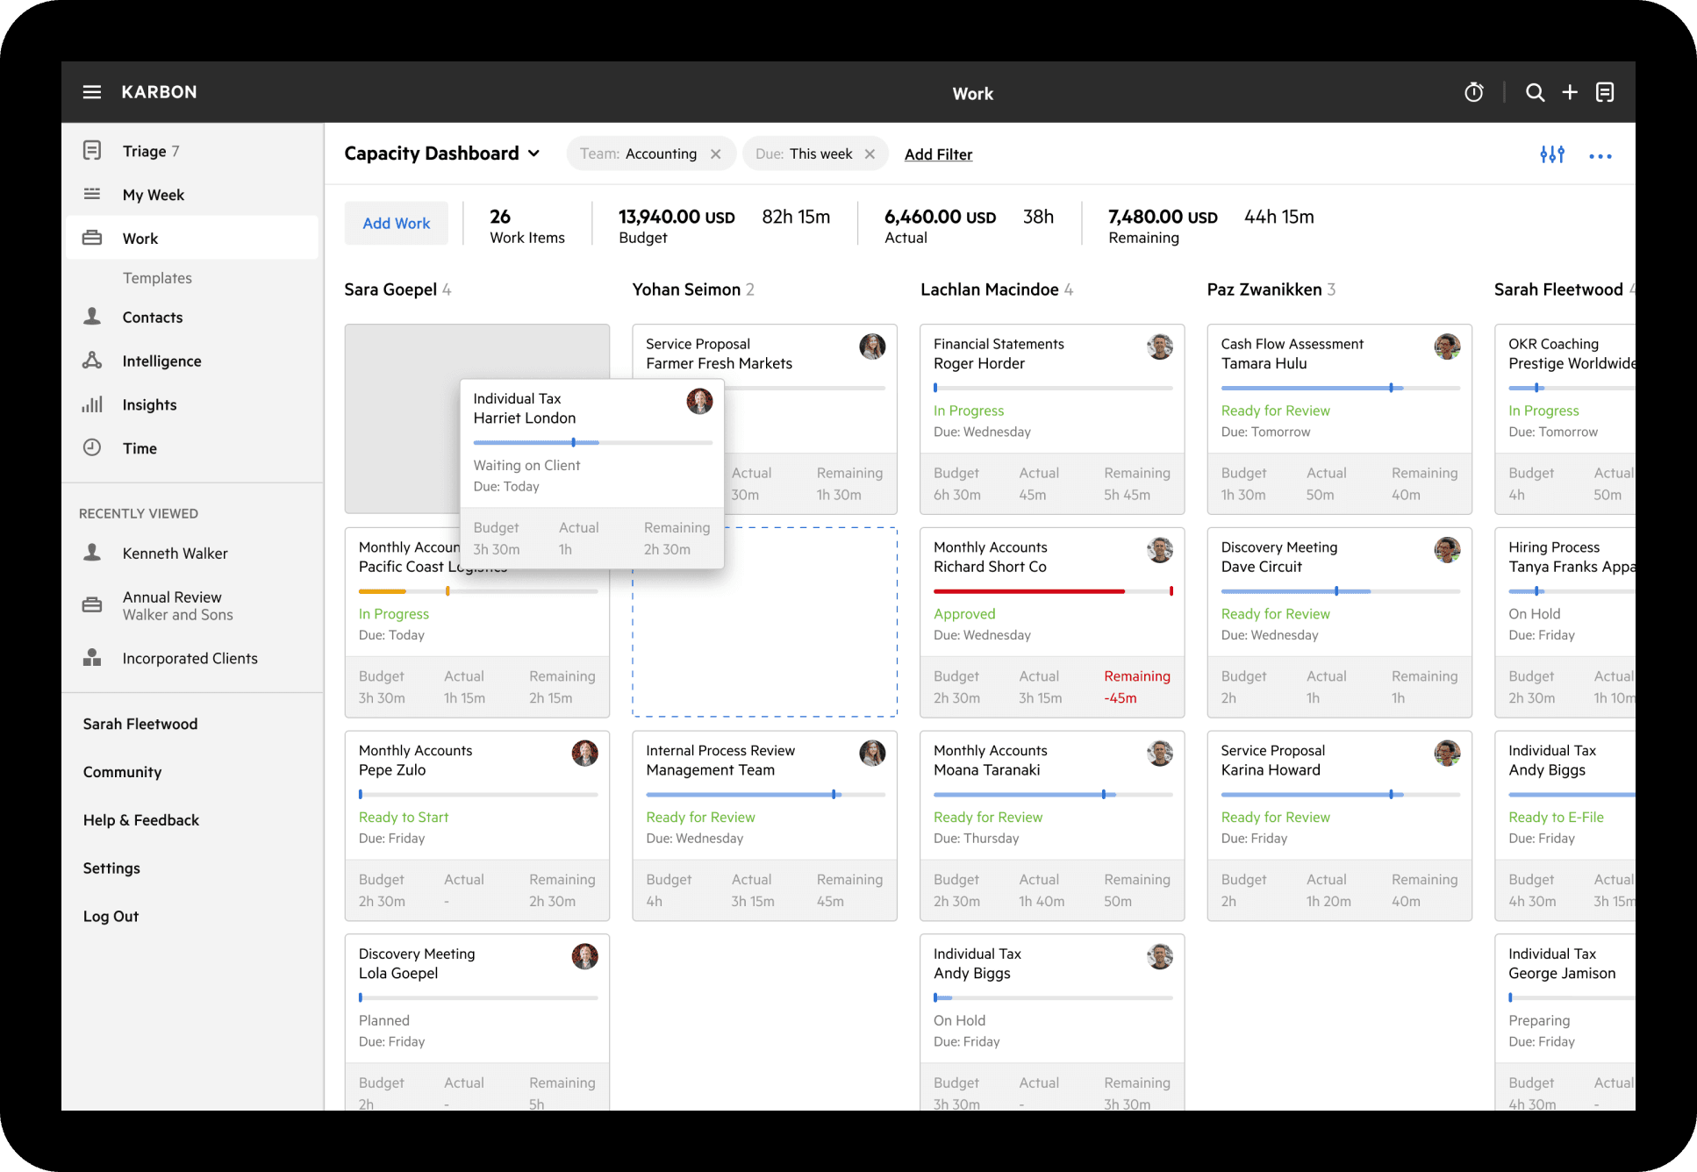1697x1172 pixels.
Task: Open the notes icon in header
Action: pos(1605,92)
